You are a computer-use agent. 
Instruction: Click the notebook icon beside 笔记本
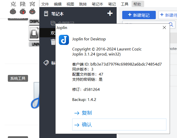click(x=46, y=14)
